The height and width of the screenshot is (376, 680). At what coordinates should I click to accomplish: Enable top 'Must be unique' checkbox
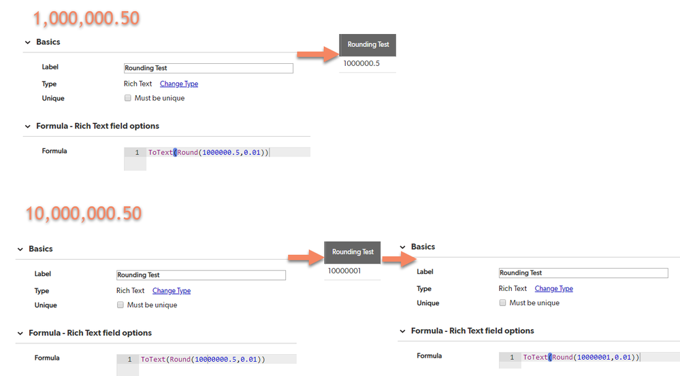point(127,98)
